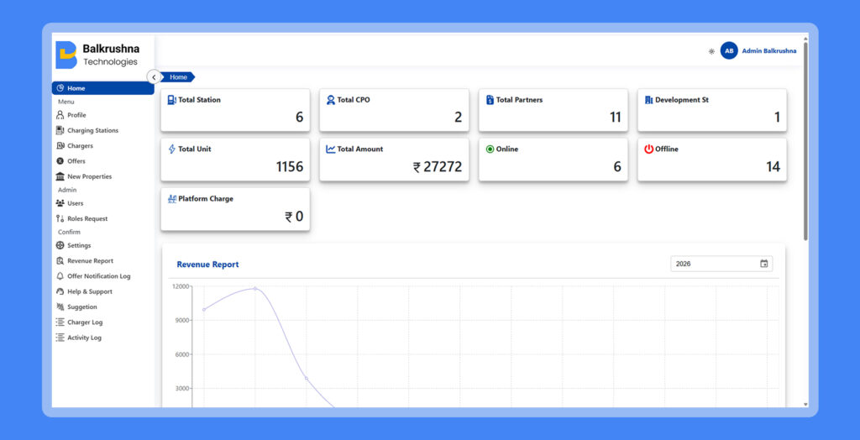Click the Revenue Report sidebar icon
860x440 pixels.
[60, 260]
